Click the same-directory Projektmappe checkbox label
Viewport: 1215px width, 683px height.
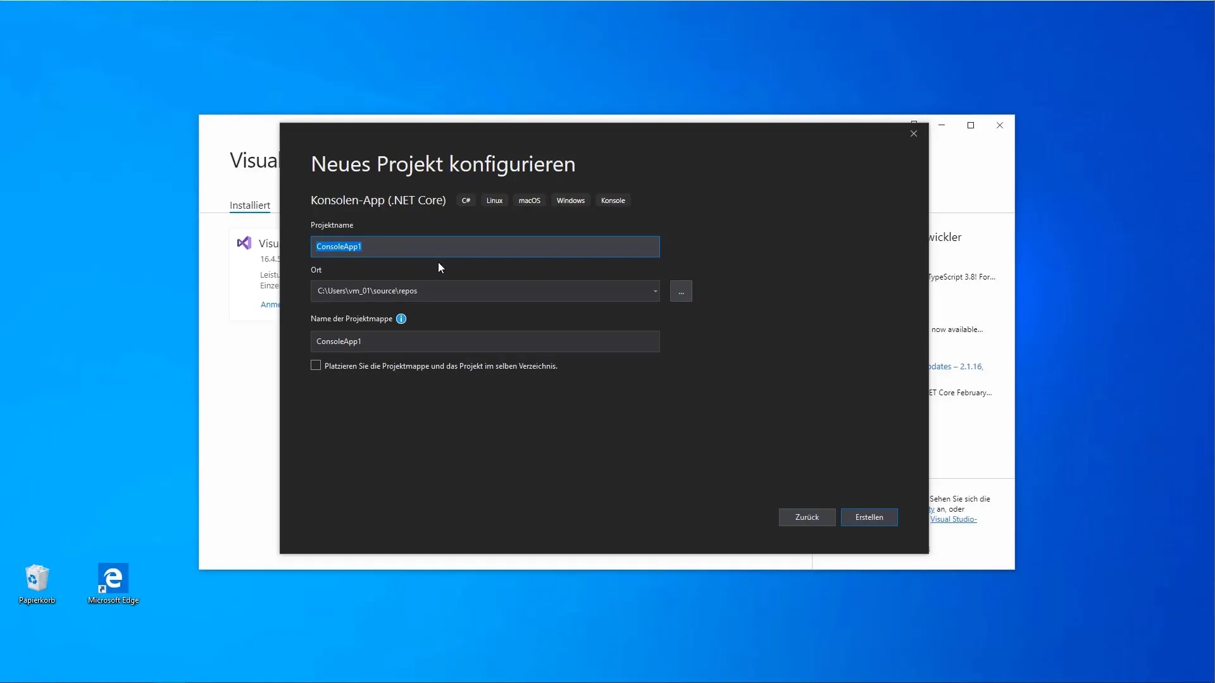440,366
